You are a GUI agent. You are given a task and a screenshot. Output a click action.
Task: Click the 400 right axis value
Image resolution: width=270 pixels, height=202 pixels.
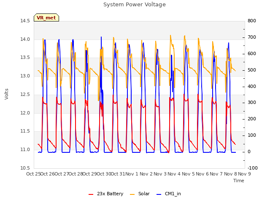click(x=252, y=86)
